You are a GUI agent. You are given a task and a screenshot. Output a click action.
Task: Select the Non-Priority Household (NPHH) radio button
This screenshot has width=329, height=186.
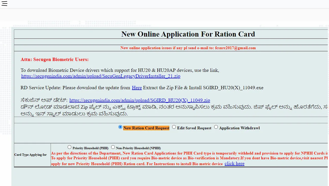pos(113,147)
